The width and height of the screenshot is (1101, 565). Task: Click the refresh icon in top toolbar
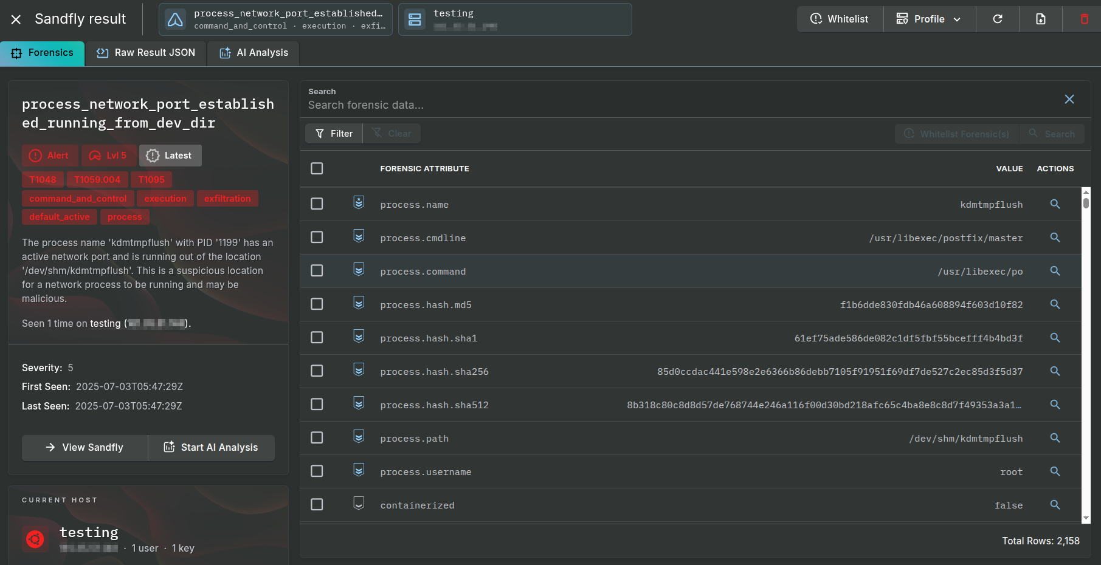pyautogui.click(x=998, y=19)
